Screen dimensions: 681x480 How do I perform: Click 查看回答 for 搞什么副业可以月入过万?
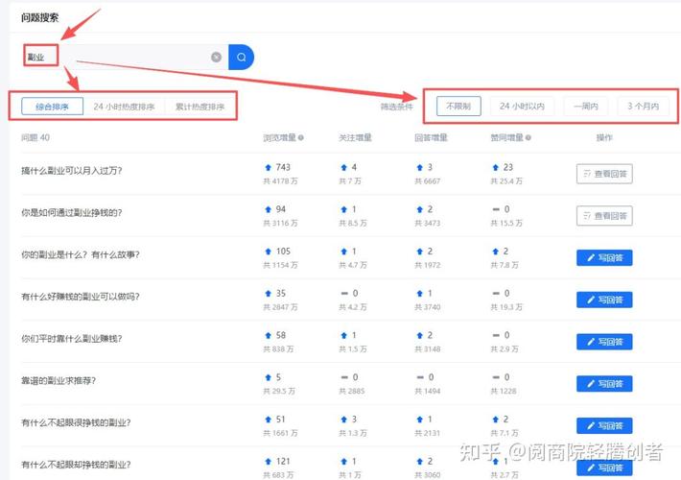[604, 174]
